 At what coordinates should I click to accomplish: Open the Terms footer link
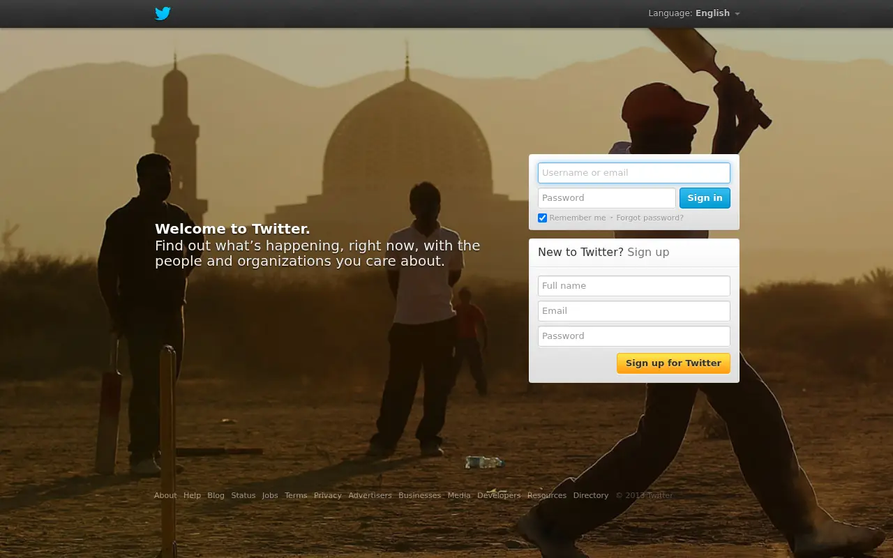point(296,495)
